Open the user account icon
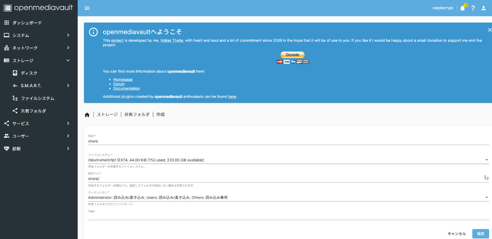Image resolution: width=492 pixels, height=239 pixels. 484,8
